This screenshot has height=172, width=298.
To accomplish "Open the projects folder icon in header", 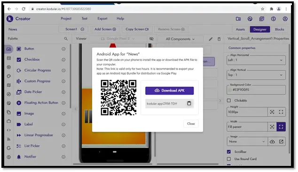I will tap(238, 19).
